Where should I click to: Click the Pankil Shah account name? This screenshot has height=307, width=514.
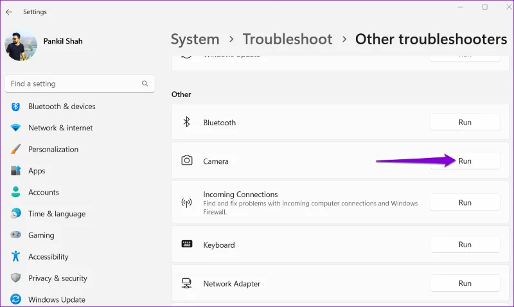63,41
